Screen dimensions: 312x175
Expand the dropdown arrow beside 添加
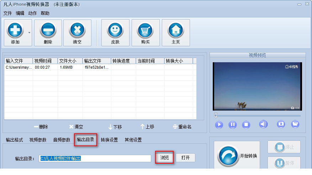tap(29, 33)
